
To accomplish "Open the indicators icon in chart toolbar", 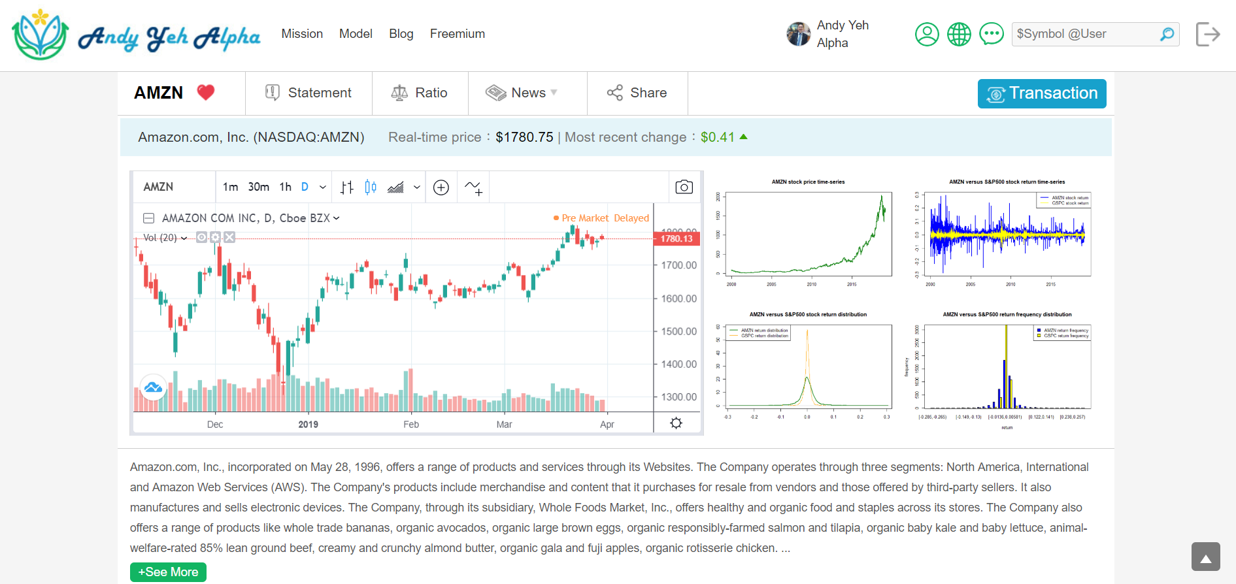I will pyautogui.click(x=473, y=187).
